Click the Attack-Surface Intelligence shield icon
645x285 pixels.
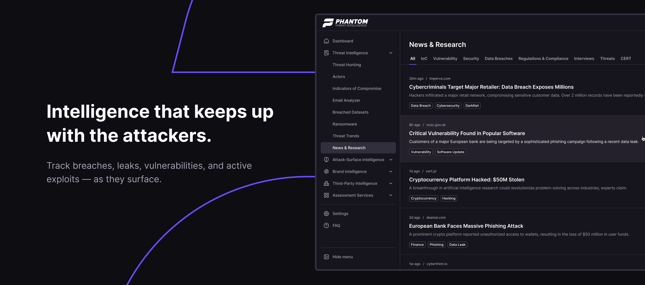pos(326,159)
